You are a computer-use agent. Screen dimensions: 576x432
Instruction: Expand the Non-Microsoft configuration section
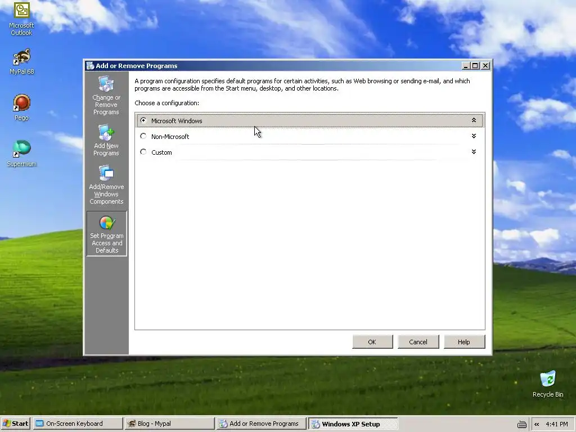coord(474,136)
